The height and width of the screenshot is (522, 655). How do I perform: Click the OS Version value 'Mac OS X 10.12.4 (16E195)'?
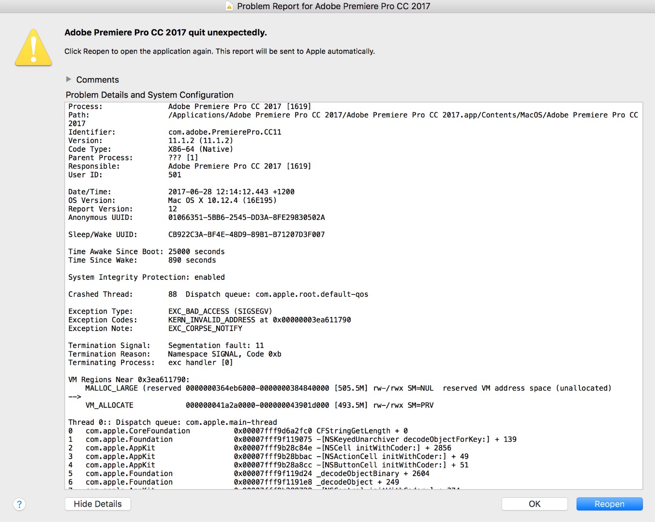(222, 201)
